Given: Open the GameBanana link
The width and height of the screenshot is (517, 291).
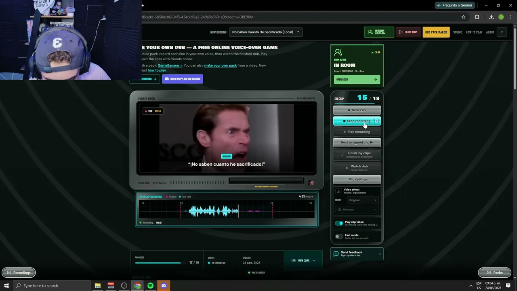Looking at the screenshot, I should point(170,65).
